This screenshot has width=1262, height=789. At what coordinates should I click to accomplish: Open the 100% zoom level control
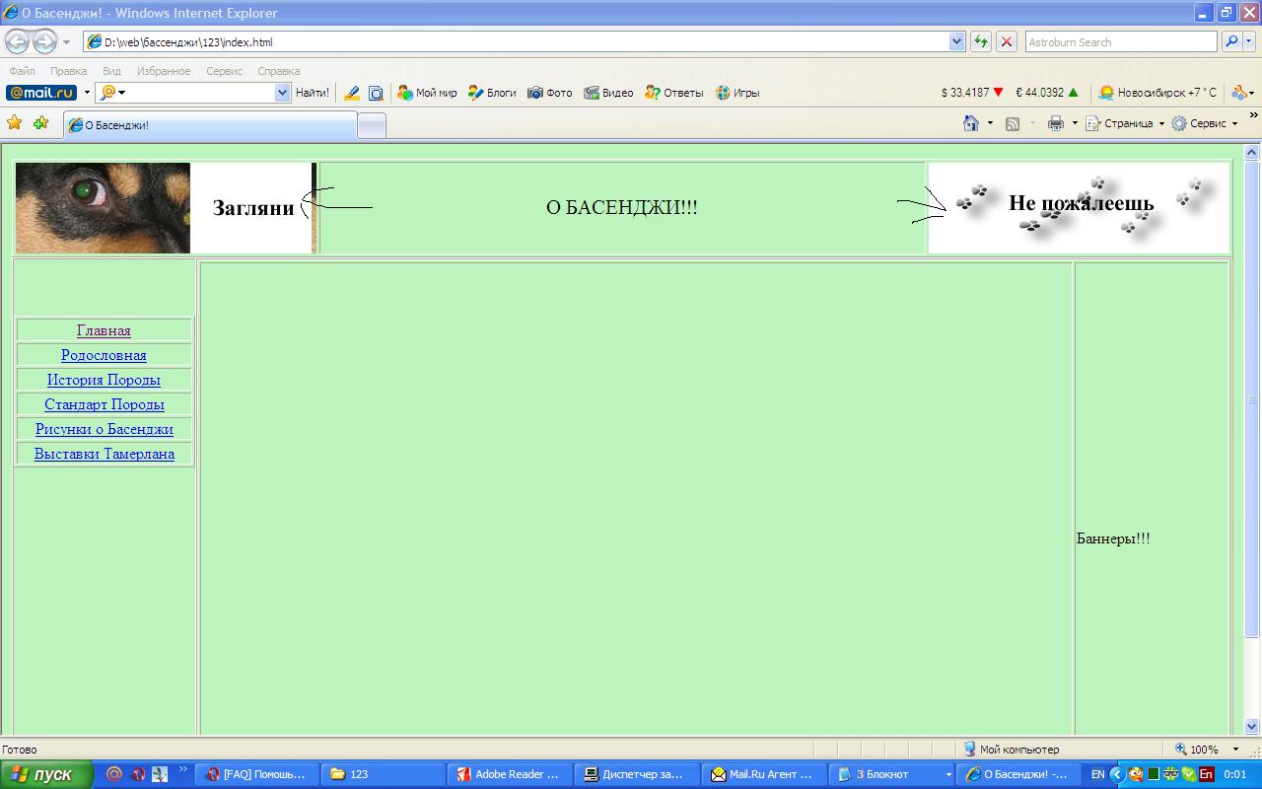1208,750
